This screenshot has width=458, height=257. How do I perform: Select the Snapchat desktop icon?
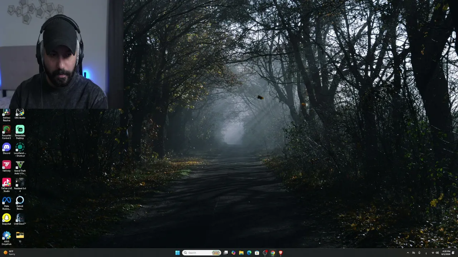click(x=6, y=220)
